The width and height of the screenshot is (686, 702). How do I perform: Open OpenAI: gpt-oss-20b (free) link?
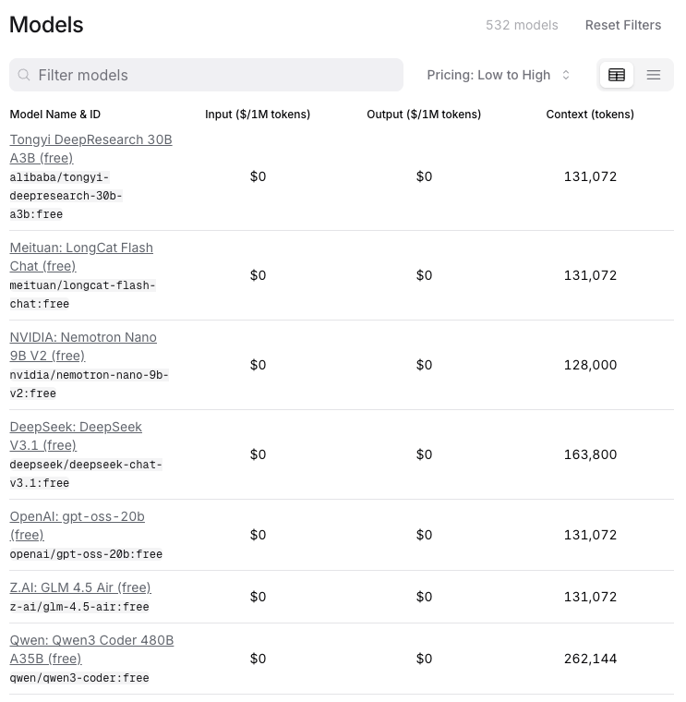click(77, 526)
